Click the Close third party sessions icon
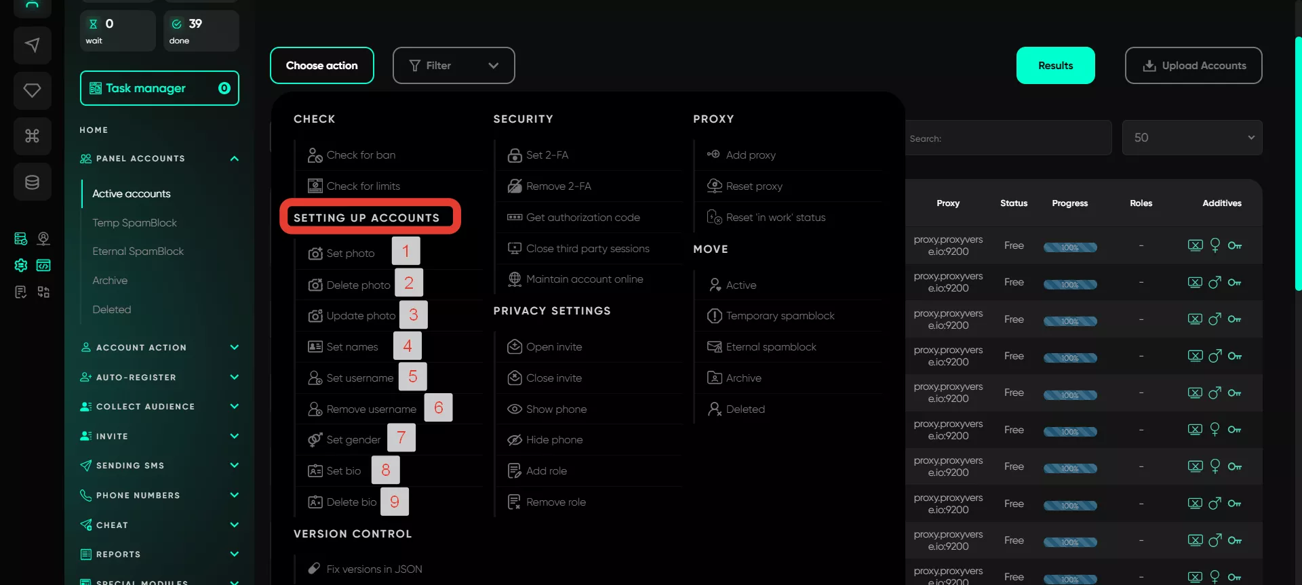The image size is (1302, 585). tap(515, 248)
